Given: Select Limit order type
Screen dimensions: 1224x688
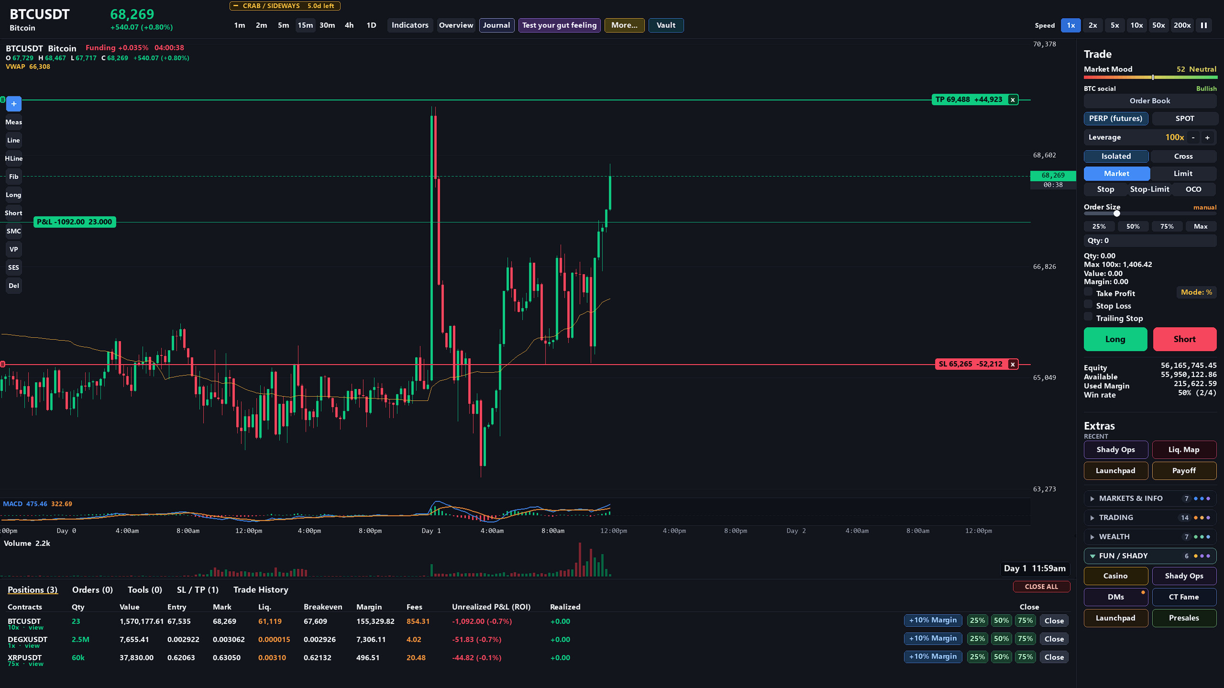Looking at the screenshot, I should pyautogui.click(x=1183, y=173).
